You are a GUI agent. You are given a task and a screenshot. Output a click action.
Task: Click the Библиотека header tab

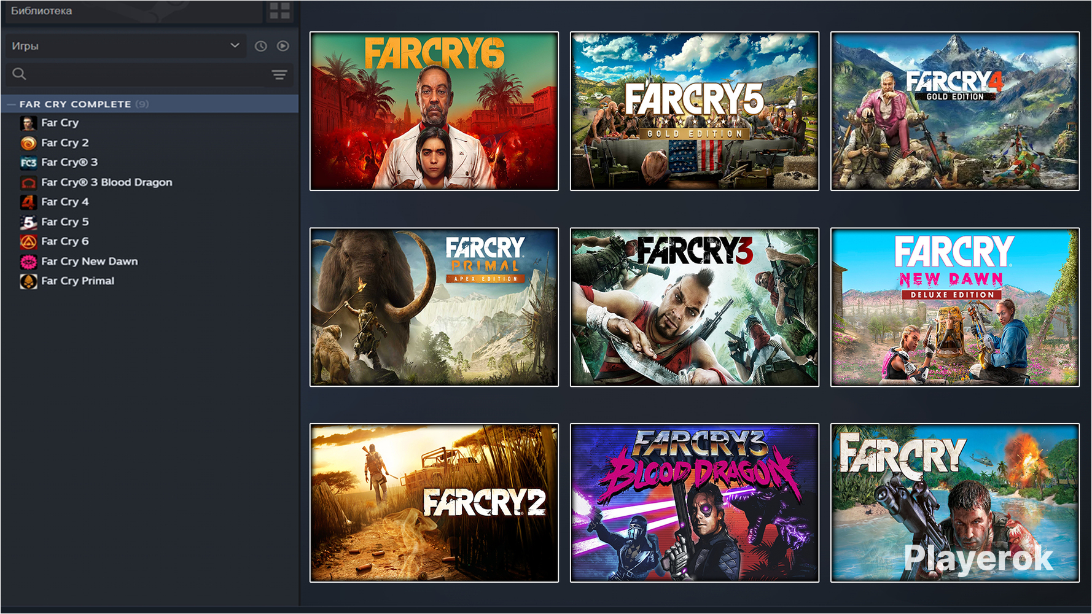[40, 10]
